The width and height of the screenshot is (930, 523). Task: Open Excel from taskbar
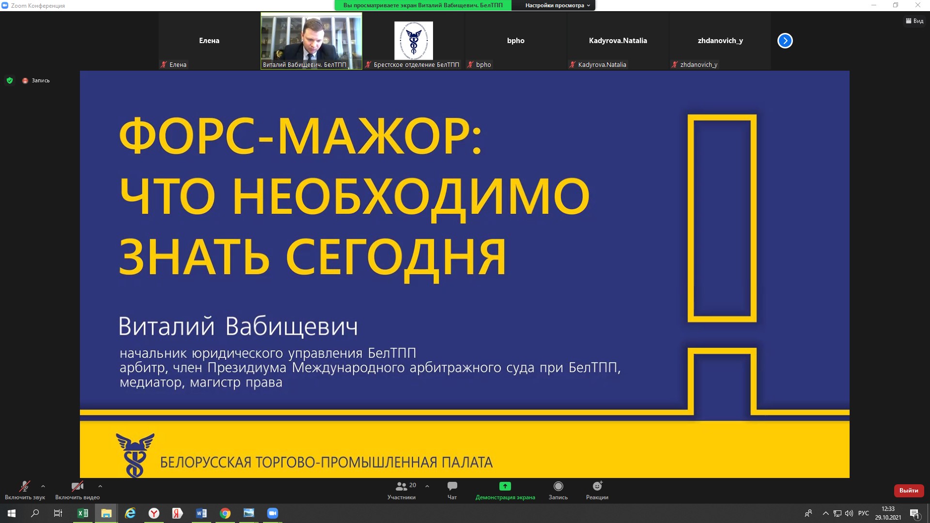click(x=83, y=513)
